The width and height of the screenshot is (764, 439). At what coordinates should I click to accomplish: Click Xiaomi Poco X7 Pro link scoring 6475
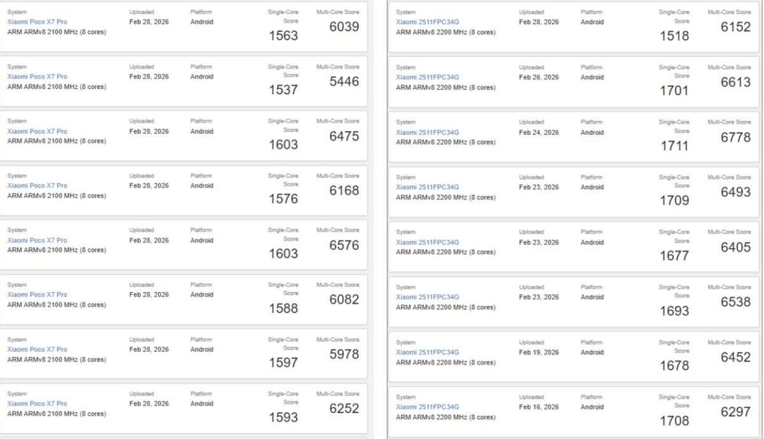(37, 131)
